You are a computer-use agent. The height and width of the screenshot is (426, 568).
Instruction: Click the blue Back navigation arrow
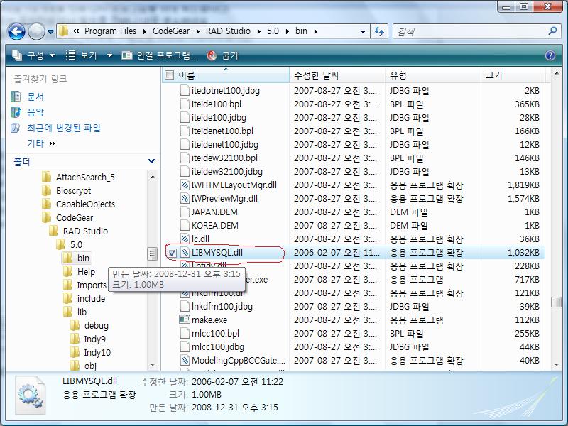pos(17,31)
